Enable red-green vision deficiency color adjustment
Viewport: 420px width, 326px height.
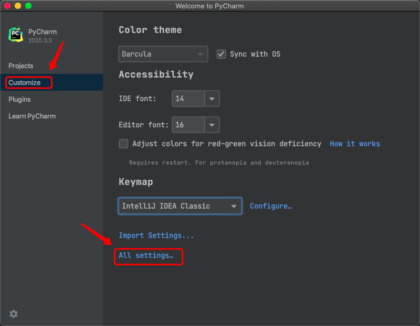pos(123,144)
